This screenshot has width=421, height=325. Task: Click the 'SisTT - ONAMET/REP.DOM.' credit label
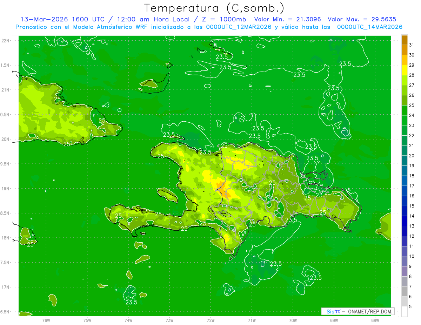coord(358,311)
